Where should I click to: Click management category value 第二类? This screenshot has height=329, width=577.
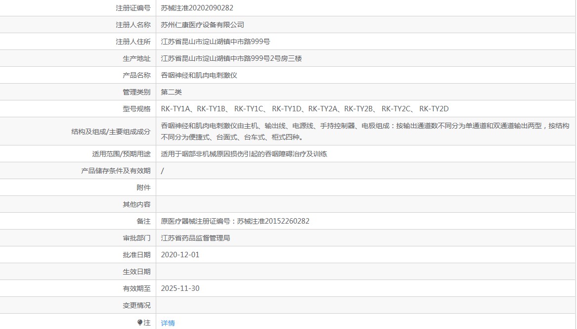click(171, 92)
